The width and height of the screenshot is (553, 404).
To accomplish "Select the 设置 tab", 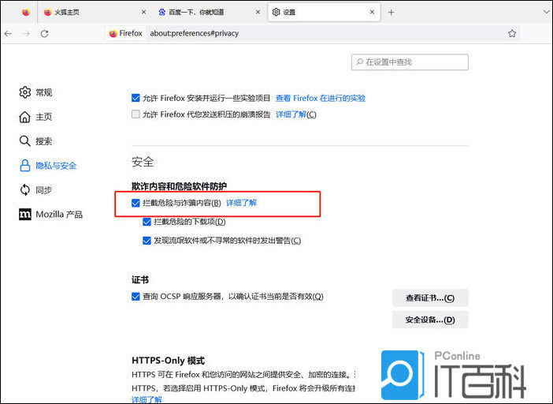I will (x=324, y=13).
